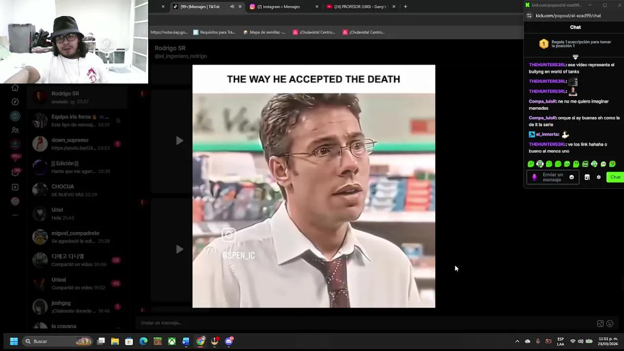Play the lower shared video in chat
The height and width of the screenshot is (351, 624).
click(x=179, y=249)
